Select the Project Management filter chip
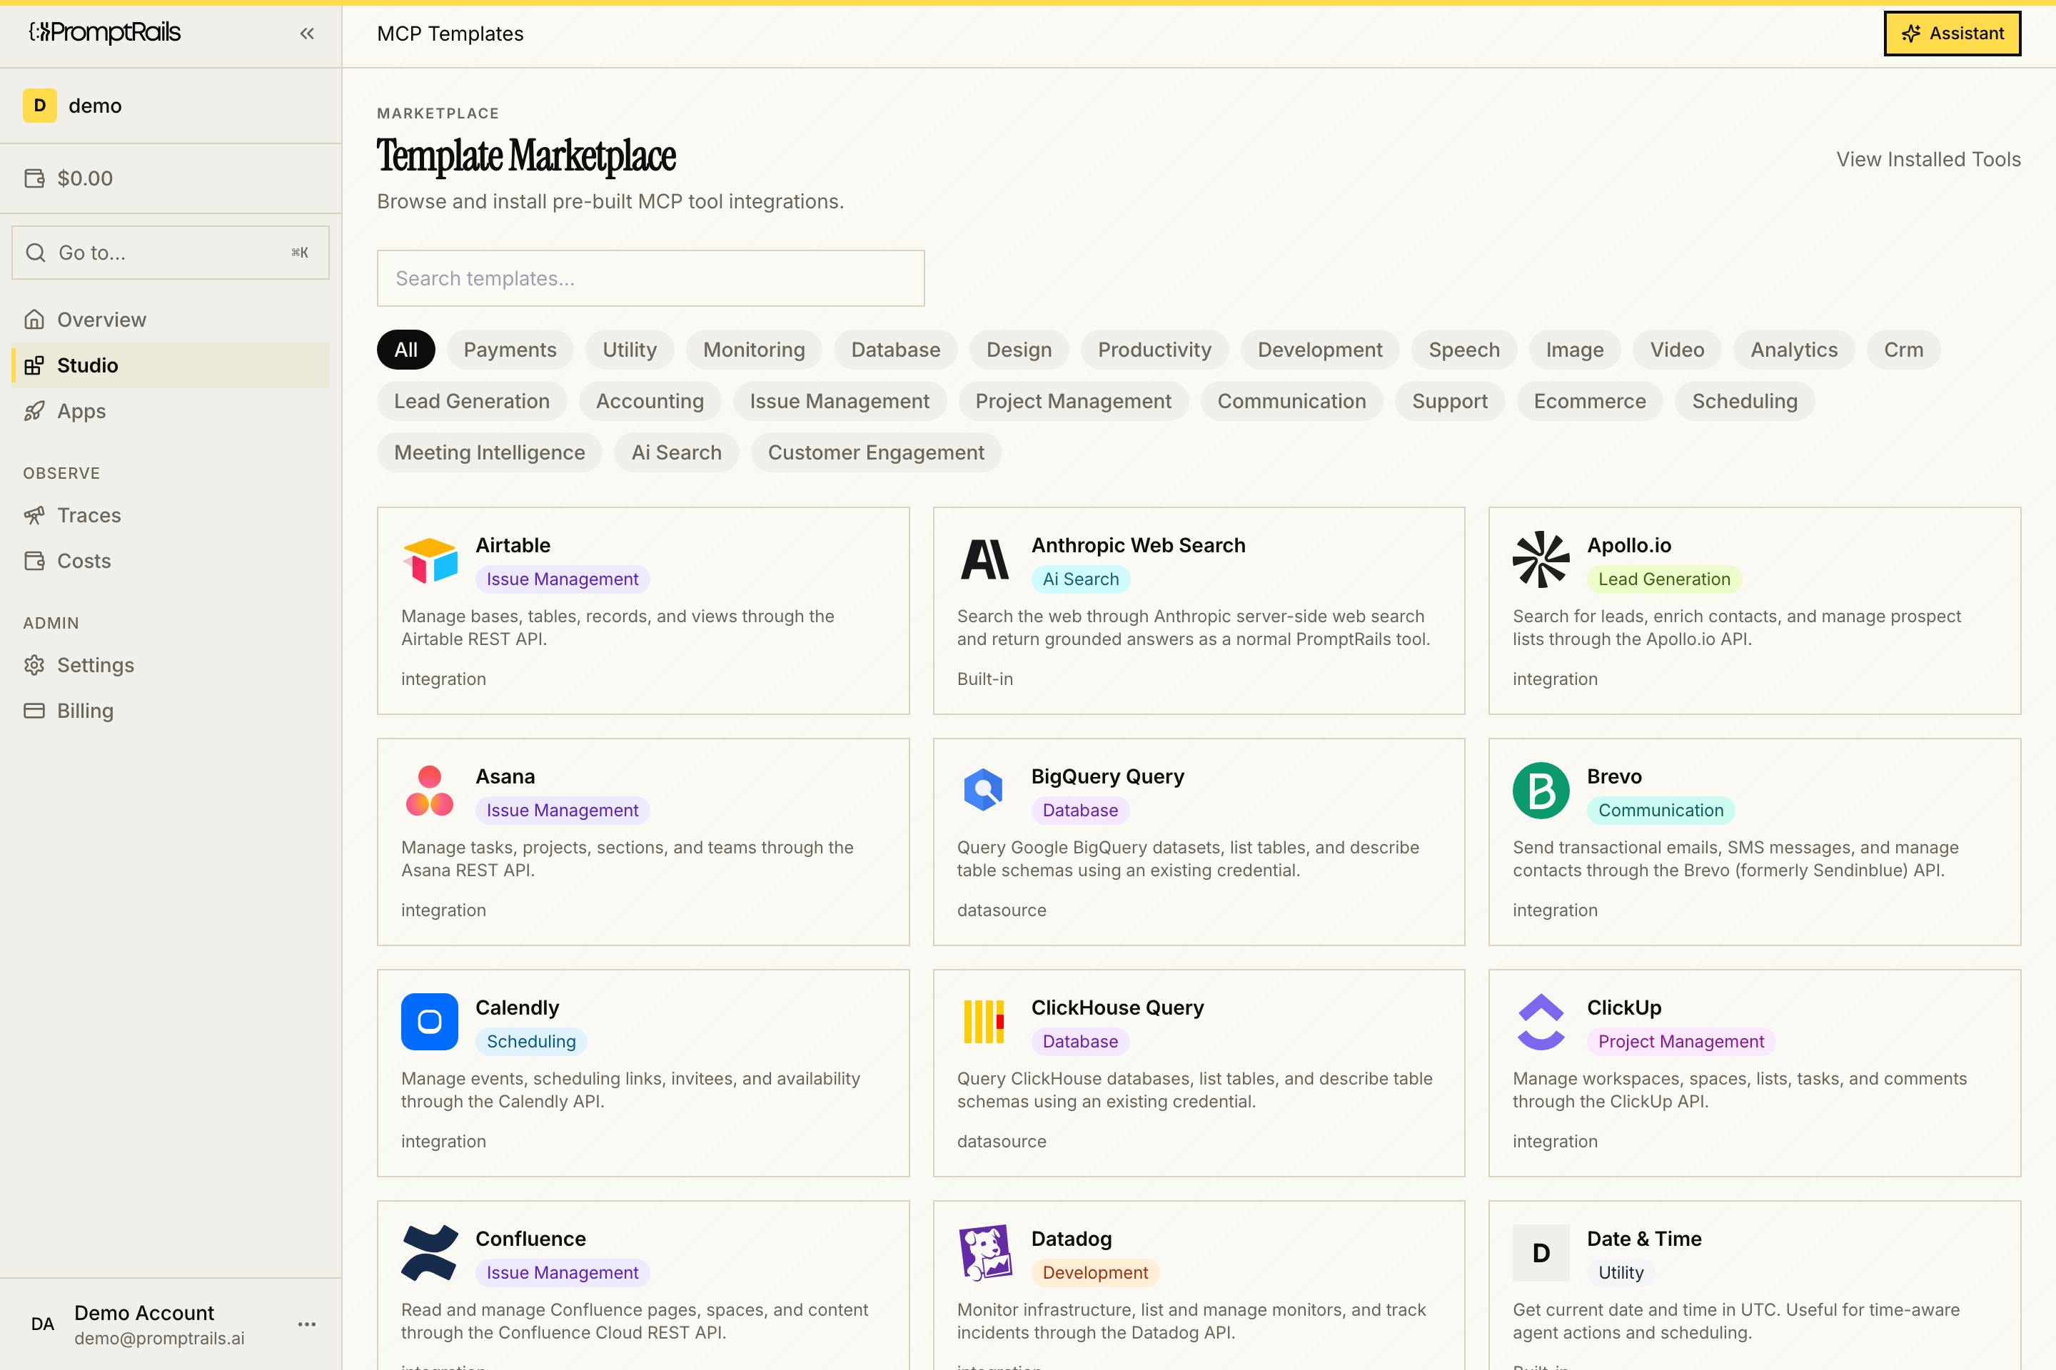This screenshot has width=2056, height=1370. click(x=1072, y=401)
